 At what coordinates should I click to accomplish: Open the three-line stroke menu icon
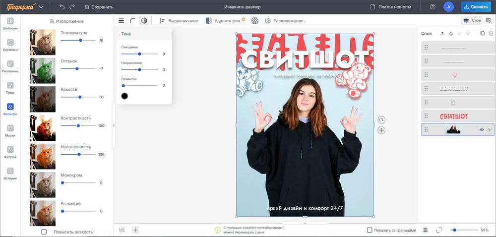121,20
